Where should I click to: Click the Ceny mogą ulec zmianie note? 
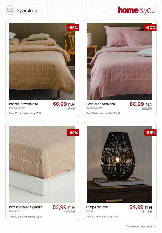coord(141,227)
